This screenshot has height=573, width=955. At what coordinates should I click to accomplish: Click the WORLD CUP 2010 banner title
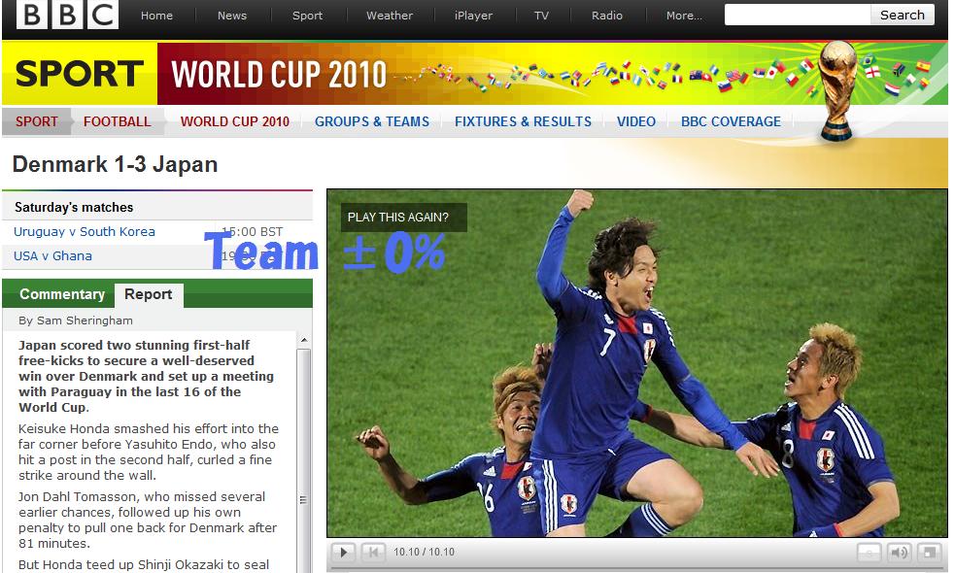pos(279,75)
